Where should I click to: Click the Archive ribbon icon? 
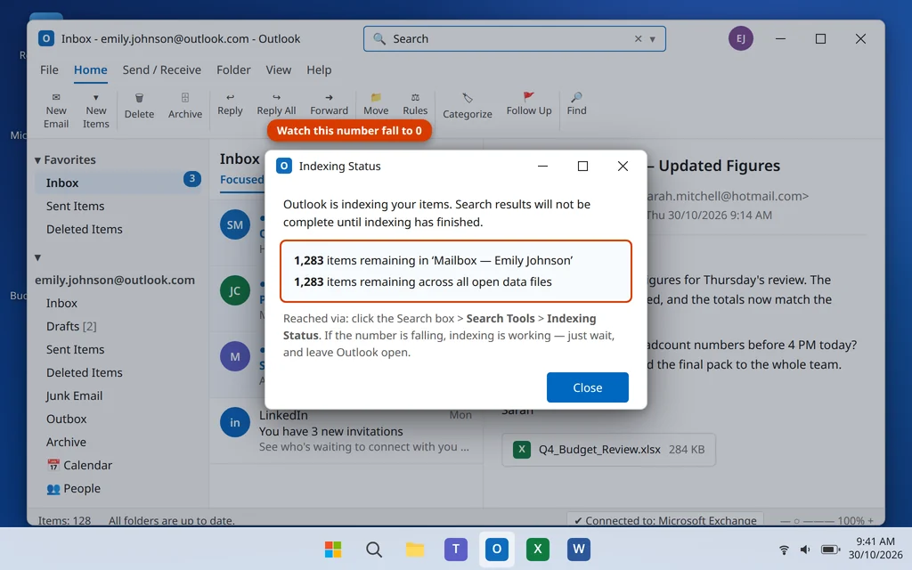tap(185, 98)
